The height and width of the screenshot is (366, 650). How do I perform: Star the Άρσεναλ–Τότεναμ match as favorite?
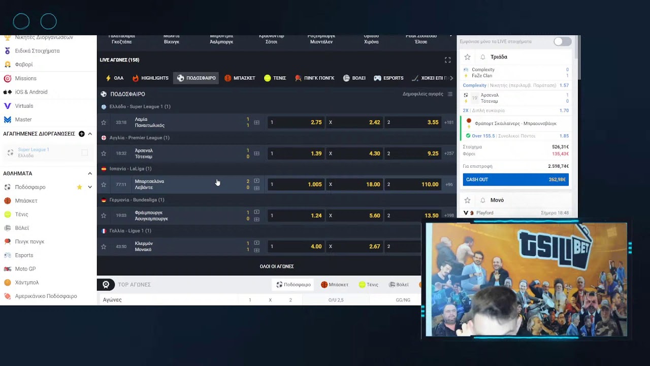click(104, 154)
